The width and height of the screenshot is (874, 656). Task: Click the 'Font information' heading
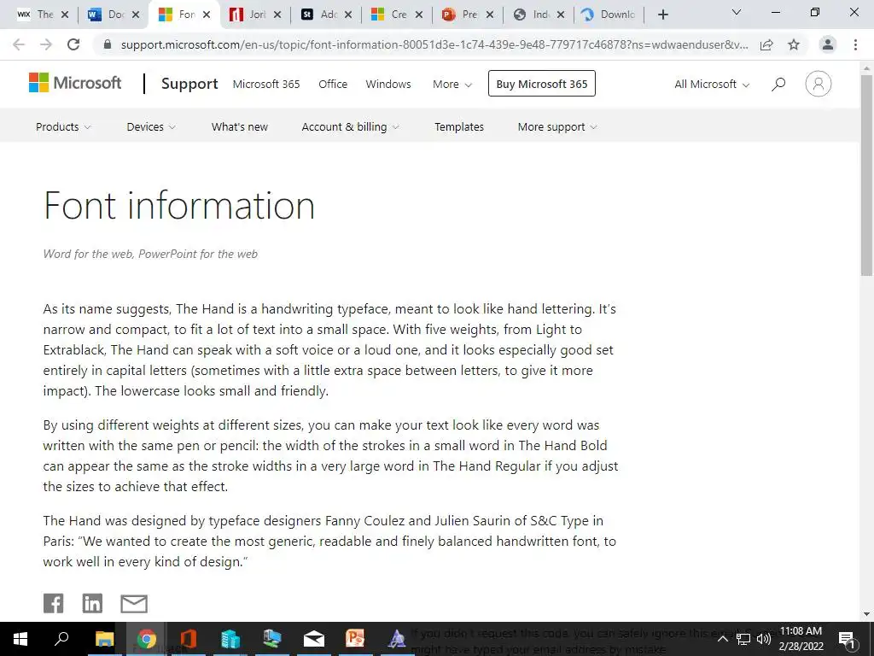pyautogui.click(x=179, y=205)
